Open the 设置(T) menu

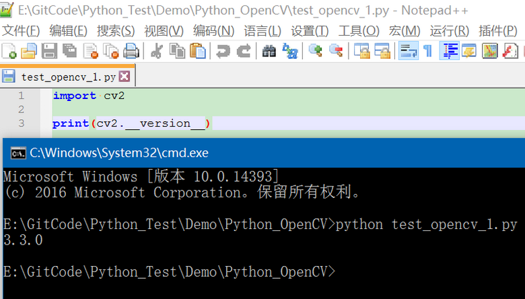click(x=310, y=31)
